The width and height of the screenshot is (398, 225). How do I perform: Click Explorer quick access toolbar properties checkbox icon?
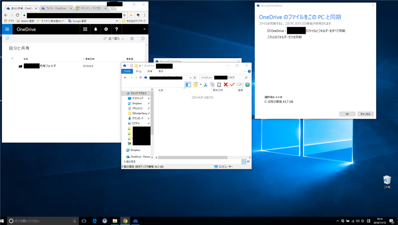[131, 66]
